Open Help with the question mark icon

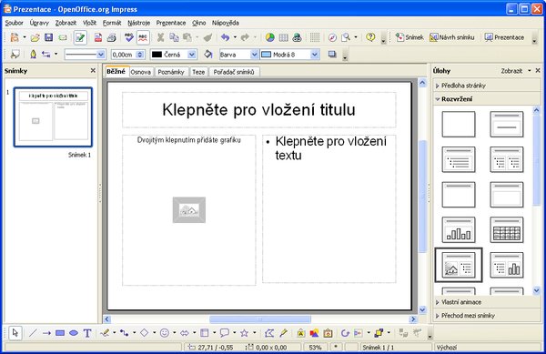[x=371, y=37]
